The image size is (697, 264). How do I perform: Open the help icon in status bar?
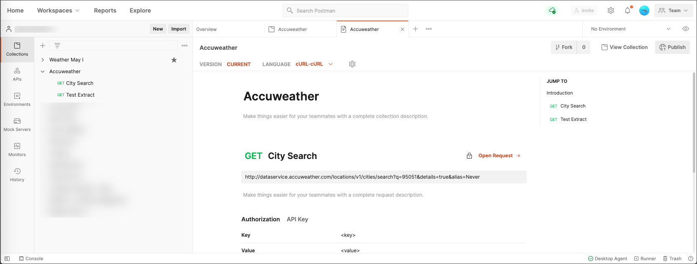click(x=691, y=259)
